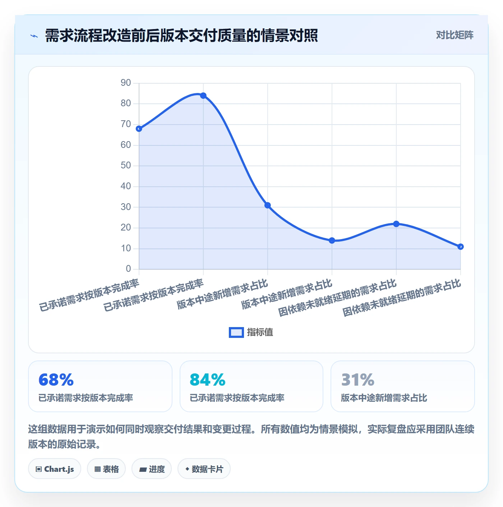Screen dimensions: 503x507
Task: Click the square icon in the Chart.js tag
Action: tap(39, 469)
